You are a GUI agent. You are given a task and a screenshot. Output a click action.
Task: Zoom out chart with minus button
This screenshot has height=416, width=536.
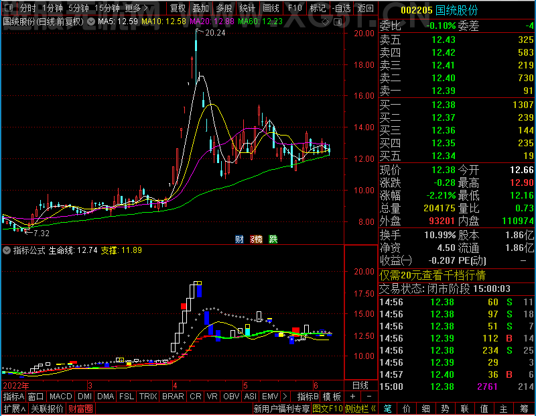[369, 397]
